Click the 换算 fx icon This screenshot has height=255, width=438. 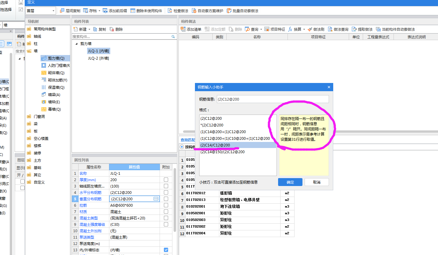point(290,29)
